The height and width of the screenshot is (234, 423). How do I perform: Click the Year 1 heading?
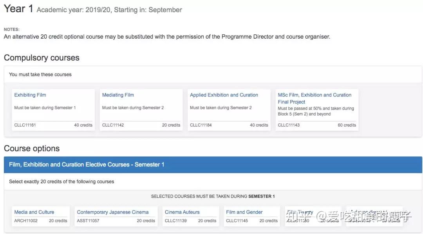click(x=18, y=9)
